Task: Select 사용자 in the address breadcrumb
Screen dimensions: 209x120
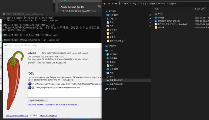Action: point(152,4)
